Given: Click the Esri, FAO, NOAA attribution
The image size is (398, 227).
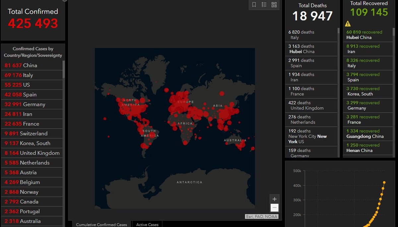Looking at the screenshot, I should [x=261, y=217].
